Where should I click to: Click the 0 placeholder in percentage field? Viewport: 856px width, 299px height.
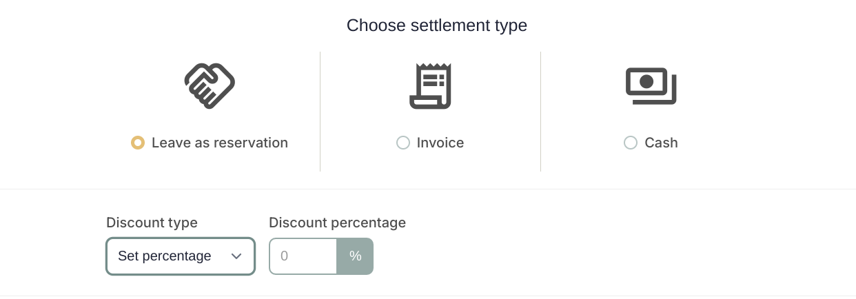(284, 256)
